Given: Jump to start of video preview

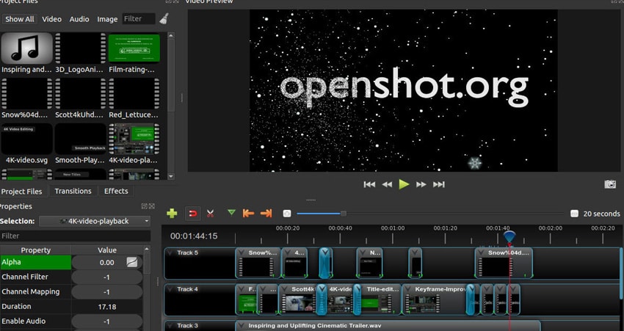Looking at the screenshot, I should point(370,184).
